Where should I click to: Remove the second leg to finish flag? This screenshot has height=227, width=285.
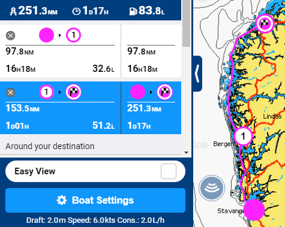[10, 93]
